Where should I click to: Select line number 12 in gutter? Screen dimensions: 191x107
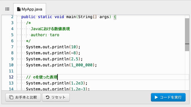point(11,77)
